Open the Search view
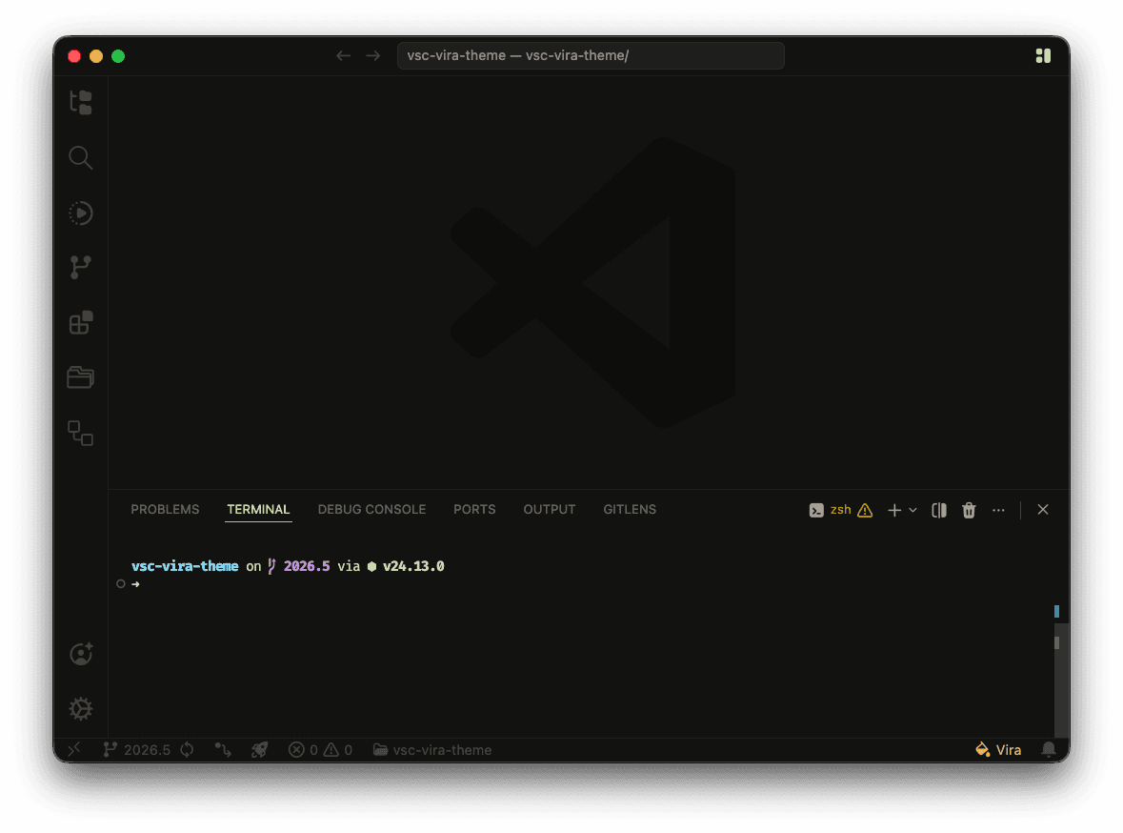This screenshot has width=1123, height=833. [80, 157]
